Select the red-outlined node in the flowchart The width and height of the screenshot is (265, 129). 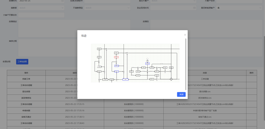116,57
